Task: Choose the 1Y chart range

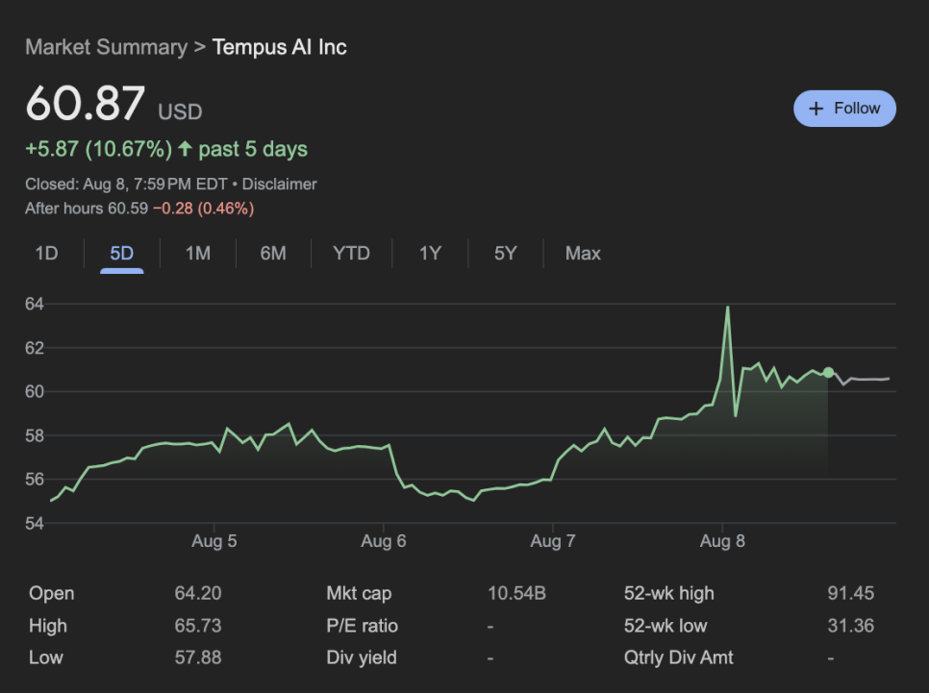Action: 430,254
